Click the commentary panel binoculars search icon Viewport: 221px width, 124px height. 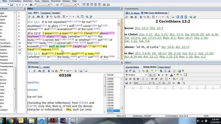(x=132, y=17)
